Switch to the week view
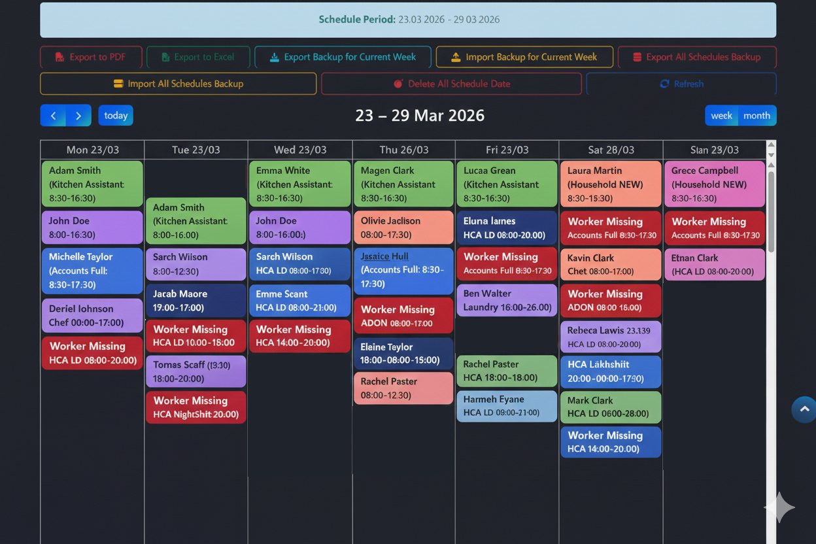Image resolution: width=816 pixels, height=544 pixels. [x=721, y=116]
